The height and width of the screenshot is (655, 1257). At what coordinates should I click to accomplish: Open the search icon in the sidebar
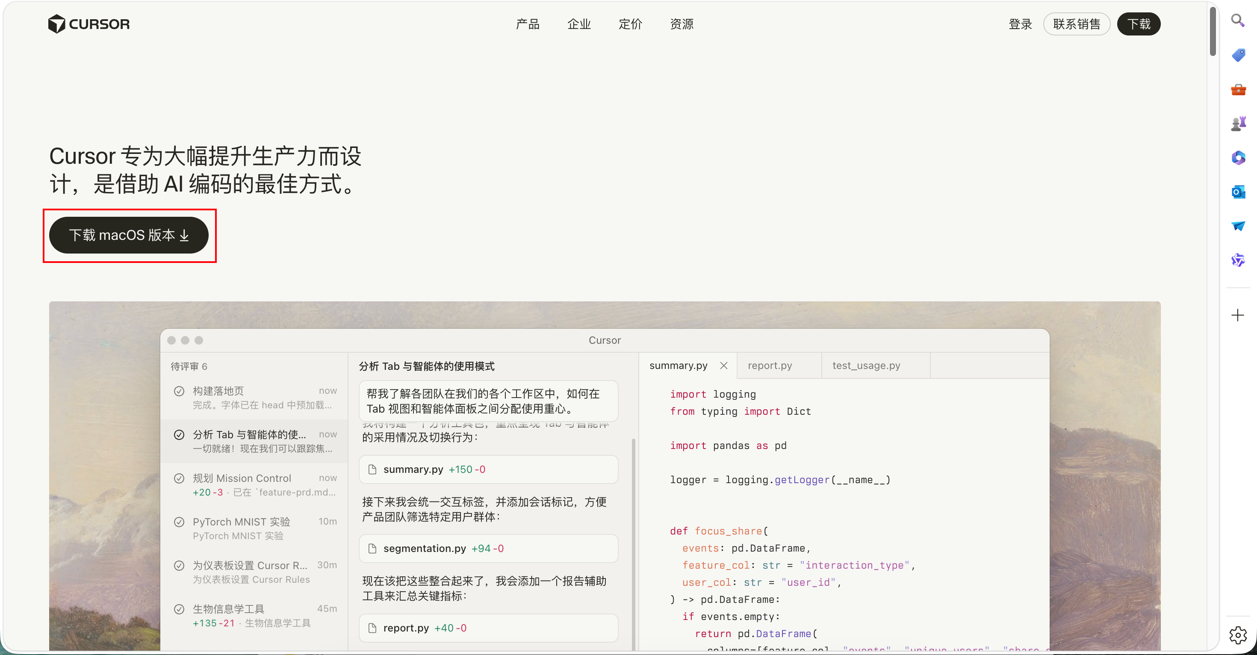[1238, 21]
